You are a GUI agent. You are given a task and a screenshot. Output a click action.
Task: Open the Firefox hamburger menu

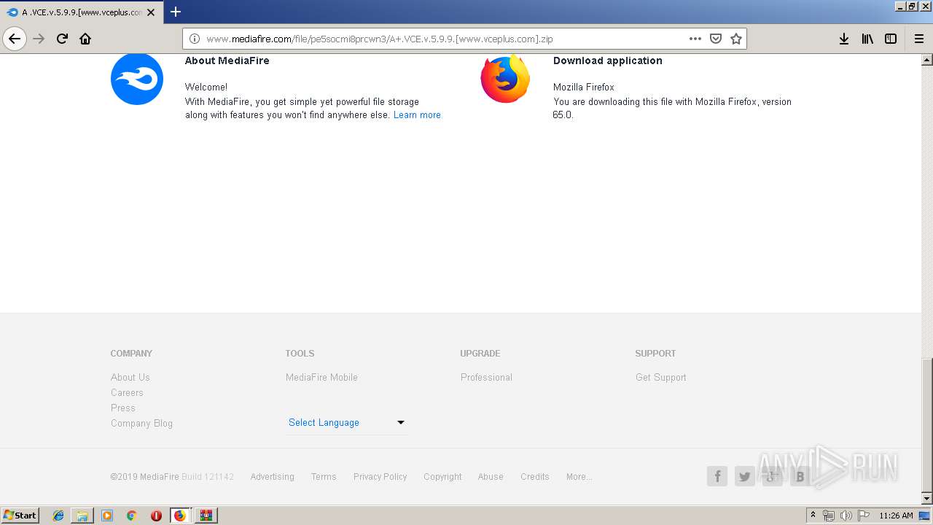[x=919, y=39]
